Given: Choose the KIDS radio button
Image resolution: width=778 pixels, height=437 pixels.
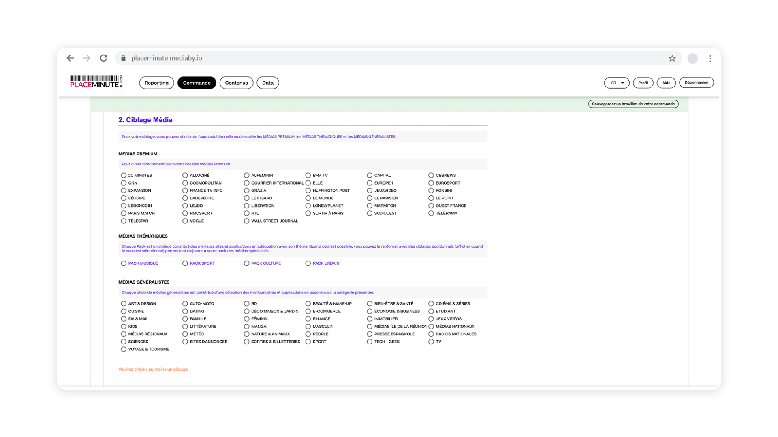Looking at the screenshot, I should click(124, 327).
